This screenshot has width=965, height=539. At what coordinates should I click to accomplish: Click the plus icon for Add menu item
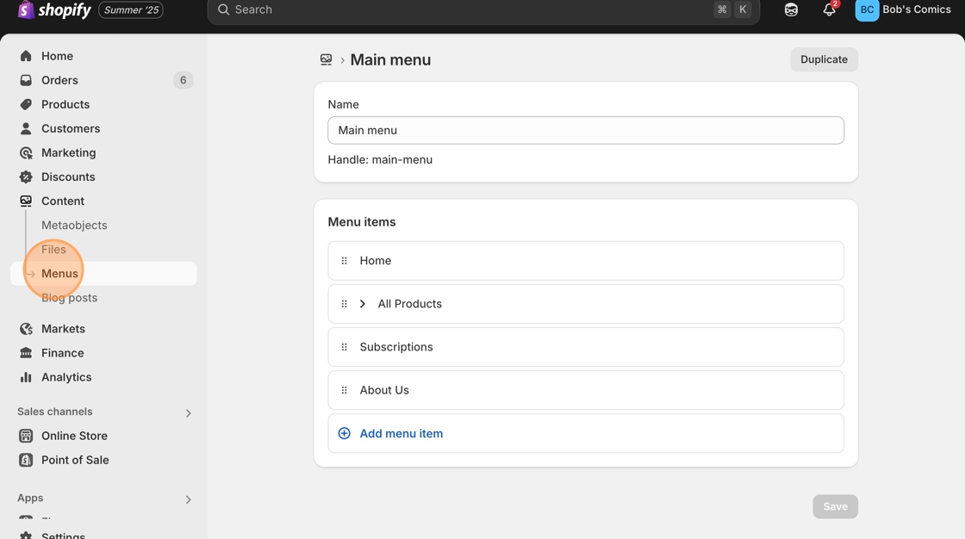click(345, 433)
